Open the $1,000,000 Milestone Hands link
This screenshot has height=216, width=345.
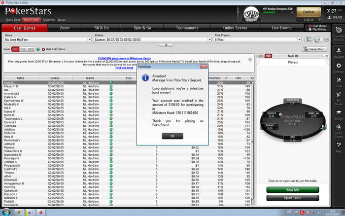[124, 58]
